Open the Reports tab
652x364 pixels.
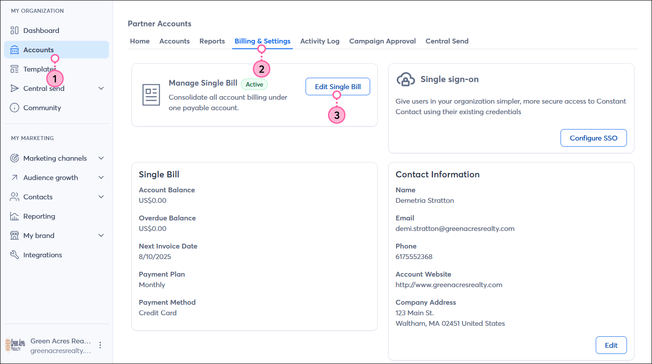click(x=212, y=41)
